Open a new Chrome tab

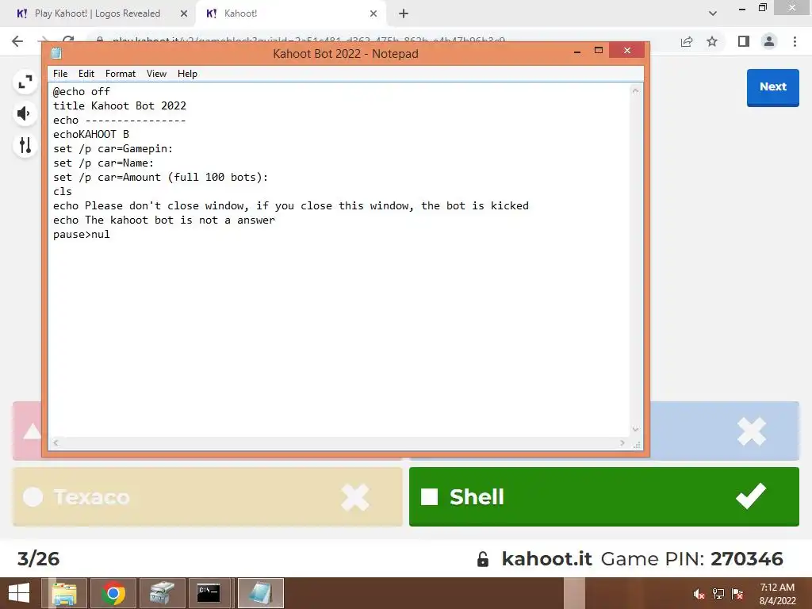pyautogui.click(x=404, y=13)
